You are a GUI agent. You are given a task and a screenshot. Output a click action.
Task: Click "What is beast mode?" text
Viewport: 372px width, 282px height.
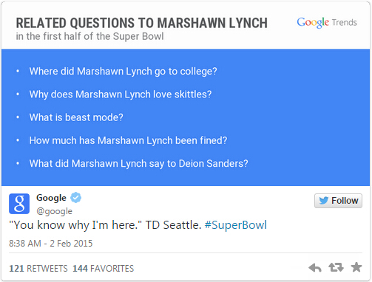tap(76, 117)
